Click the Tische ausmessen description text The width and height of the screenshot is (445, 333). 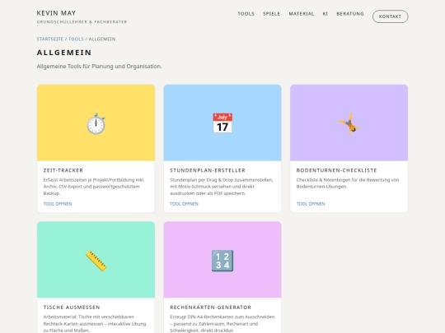tap(95, 324)
